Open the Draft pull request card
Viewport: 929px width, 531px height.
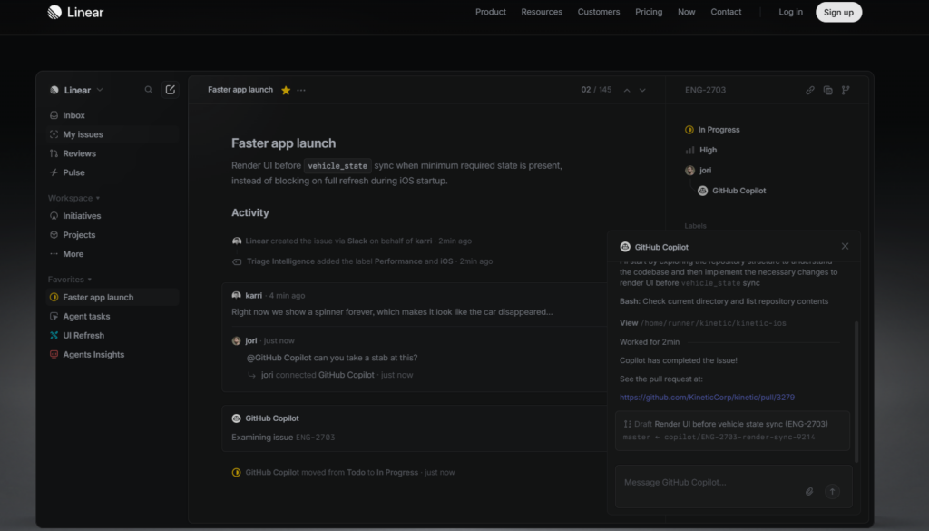tap(732, 430)
